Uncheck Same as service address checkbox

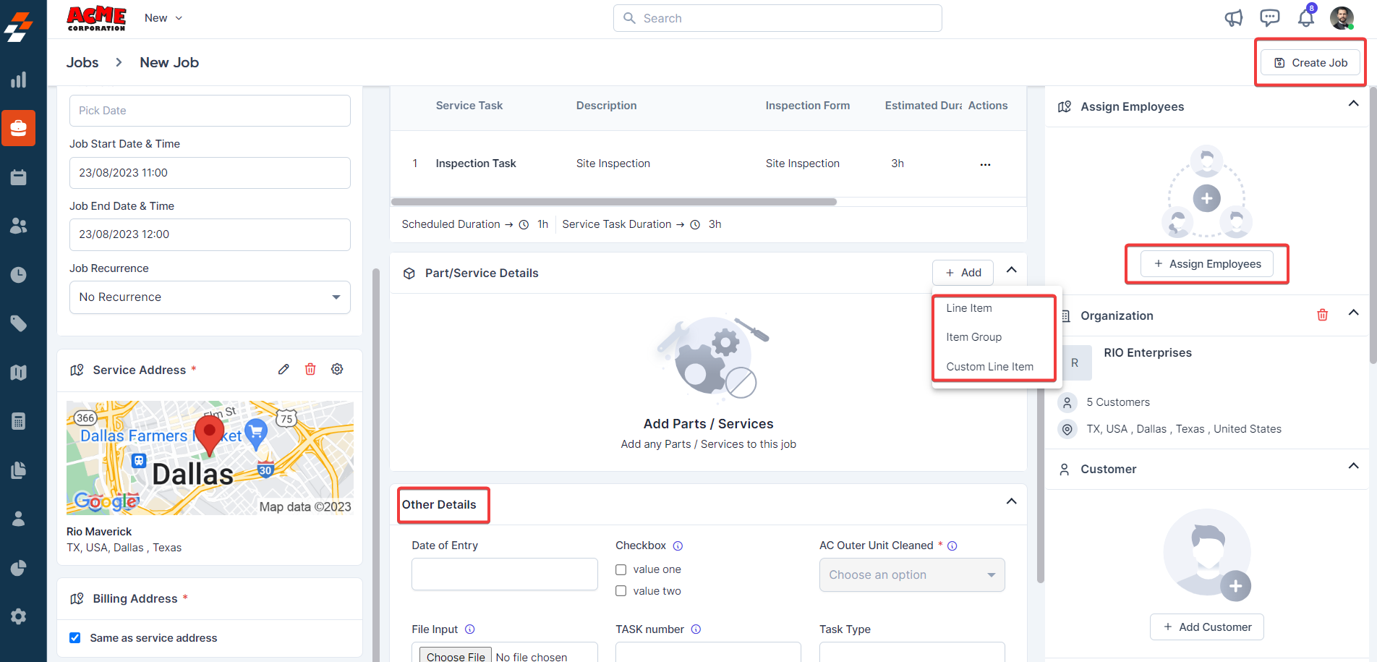(75, 638)
